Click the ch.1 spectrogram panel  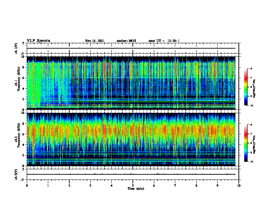pos(131,83)
